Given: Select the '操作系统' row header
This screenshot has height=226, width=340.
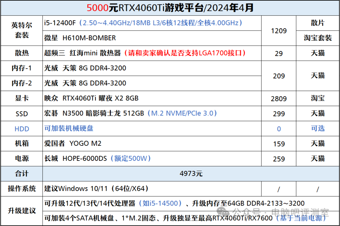Looking at the screenshot, I should (x=22, y=189).
